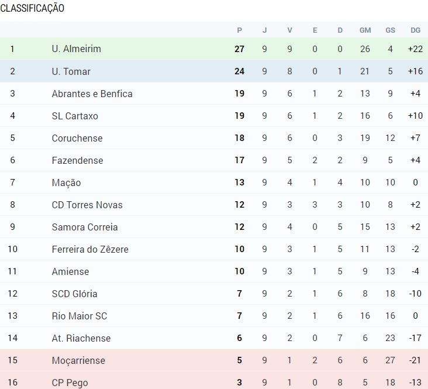Select Abrantes e Benfica in standings
The width and height of the screenshot is (428, 389).
click(92, 94)
